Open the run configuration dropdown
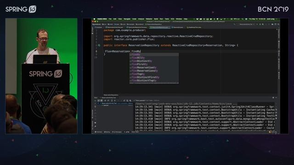The width and height of the screenshot is (294, 165). point(247,24)
